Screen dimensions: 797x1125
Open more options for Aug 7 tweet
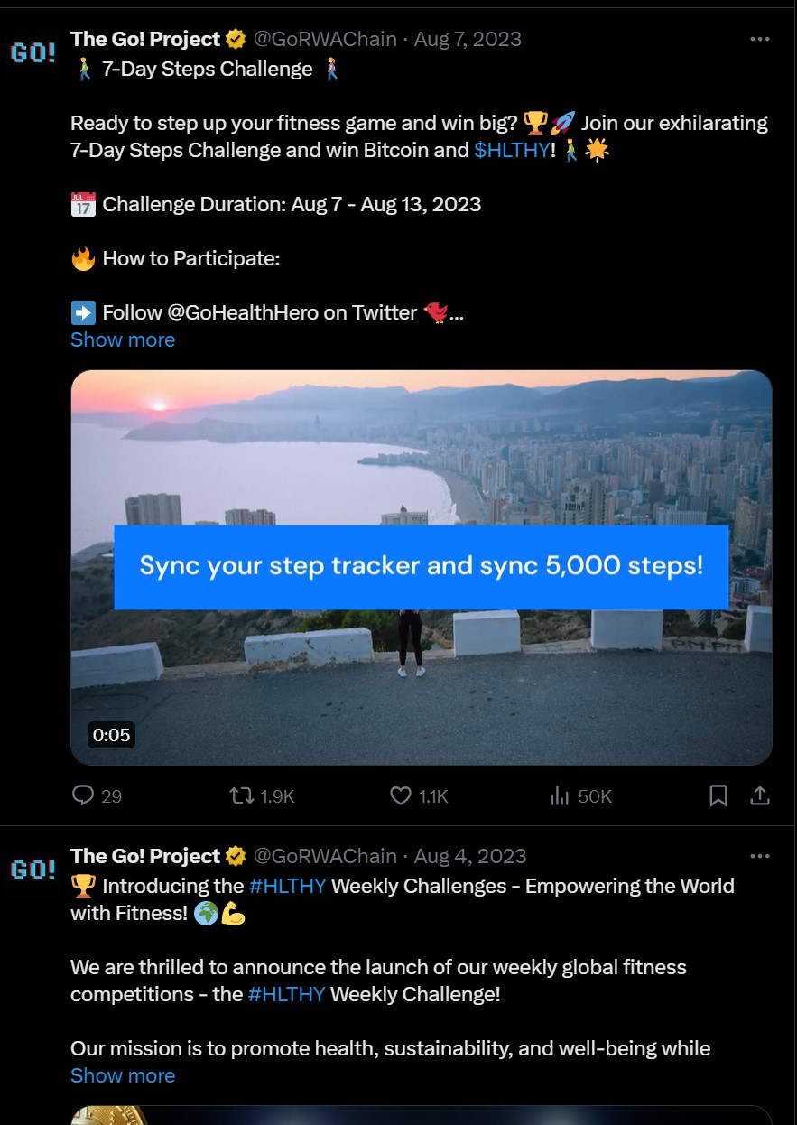click(760, 40)
